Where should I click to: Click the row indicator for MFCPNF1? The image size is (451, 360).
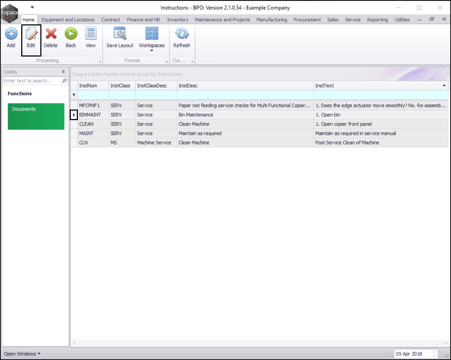[74, 105]
